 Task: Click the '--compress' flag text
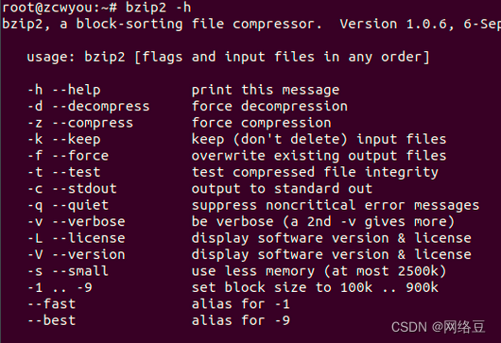coord(93,123)
